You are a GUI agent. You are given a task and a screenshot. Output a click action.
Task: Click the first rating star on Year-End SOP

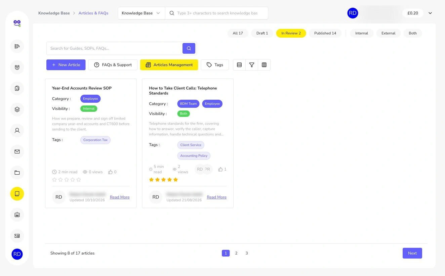pos(54,180)
